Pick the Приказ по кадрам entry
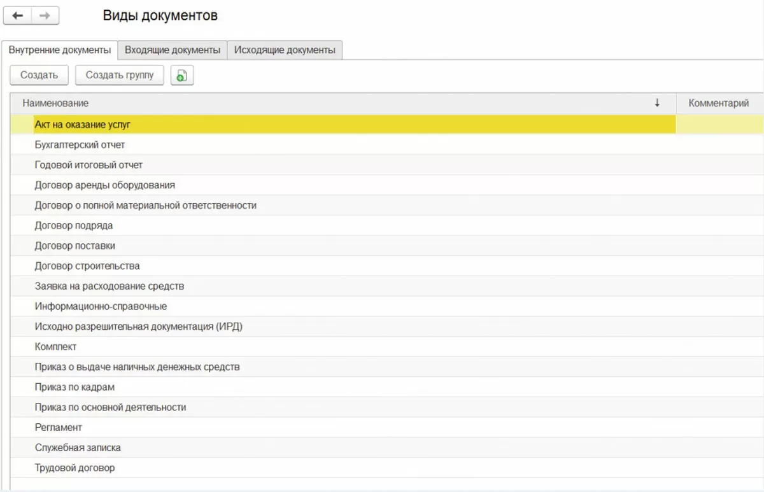The image size is (764, 492). coord(74,387)
